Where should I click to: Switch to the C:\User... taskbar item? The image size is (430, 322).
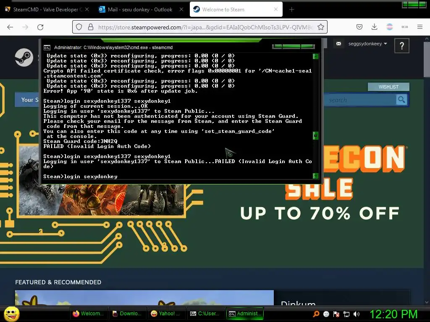205,314
